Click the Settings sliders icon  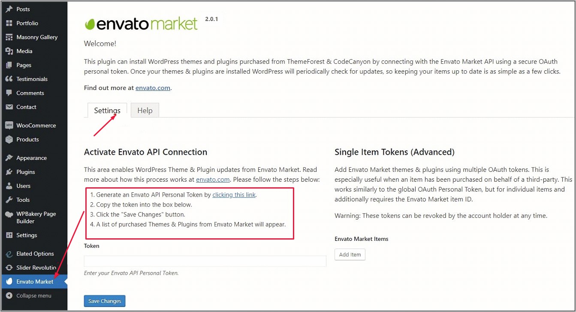[9, 235]
